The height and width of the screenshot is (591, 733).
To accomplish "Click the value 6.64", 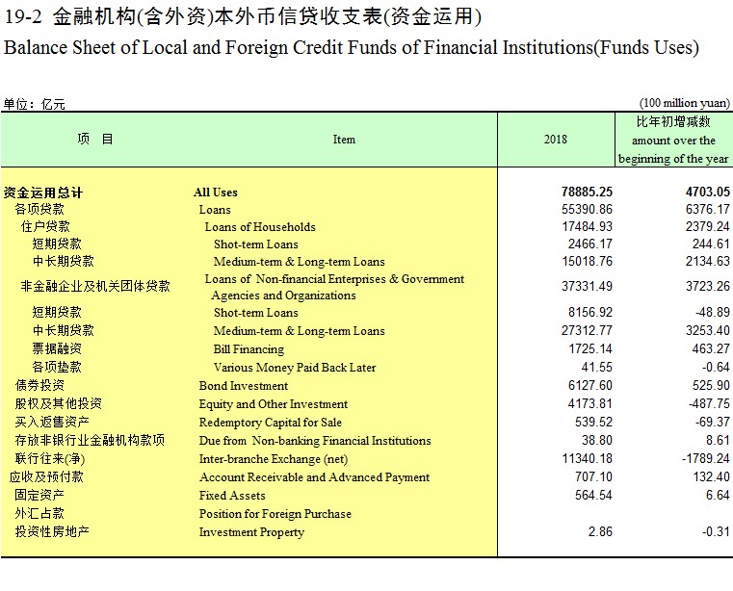I will [718, 495].
